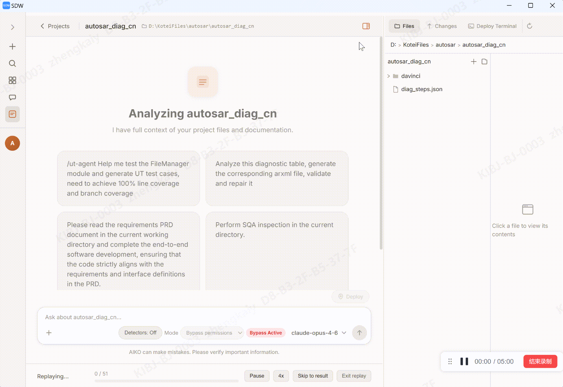The width and height of the screenshot is (563, 387).
Task: Click the chat area vertical scrollbar
Action: pyautogui.click(x=381, y=143)
